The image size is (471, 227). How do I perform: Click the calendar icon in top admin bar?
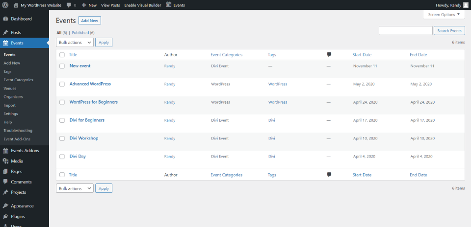coord(169,5)
